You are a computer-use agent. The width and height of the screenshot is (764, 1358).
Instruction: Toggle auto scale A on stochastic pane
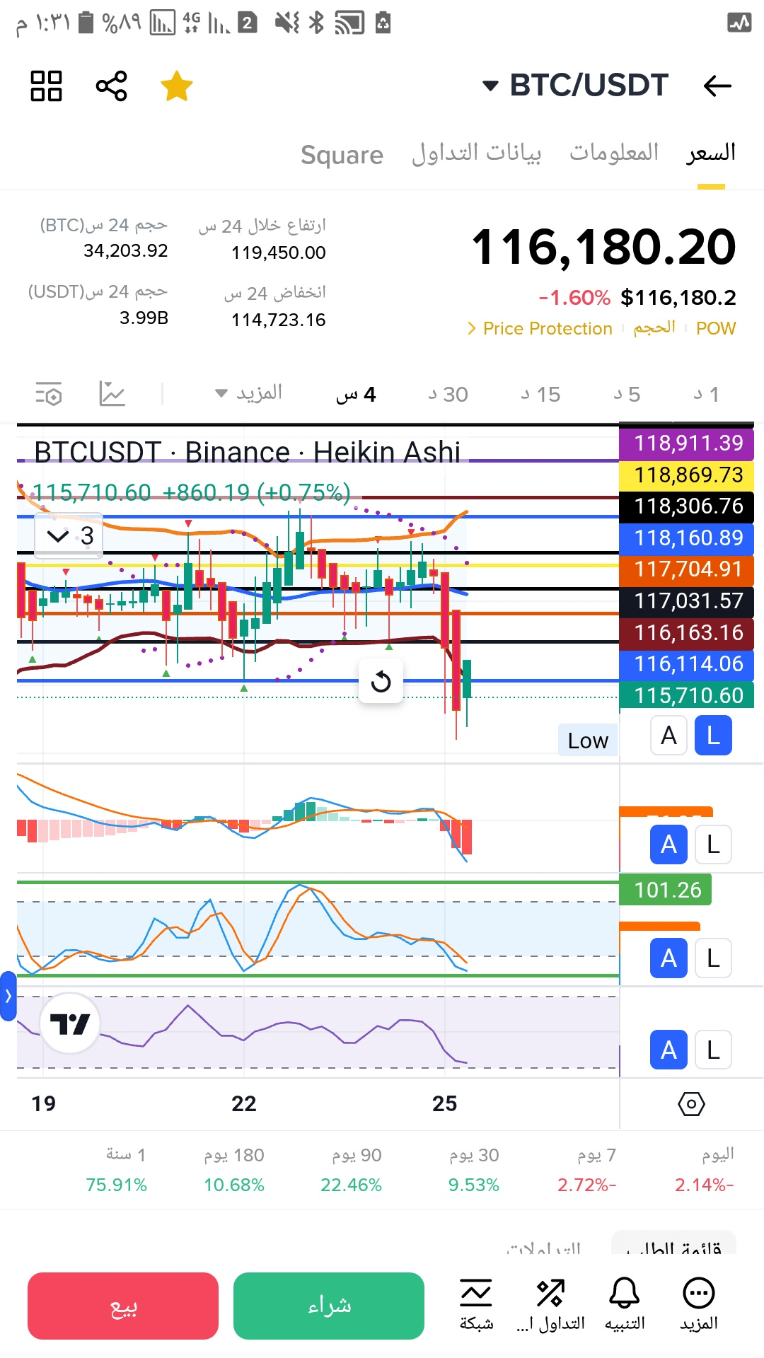click(x=669, y=958)
